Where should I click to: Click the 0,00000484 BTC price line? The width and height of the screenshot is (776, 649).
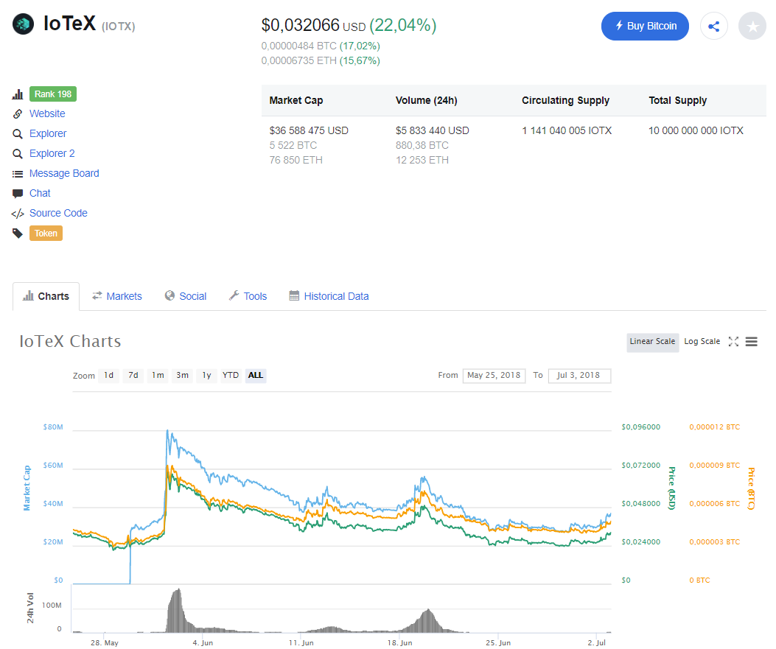click(x=321, y=46)
